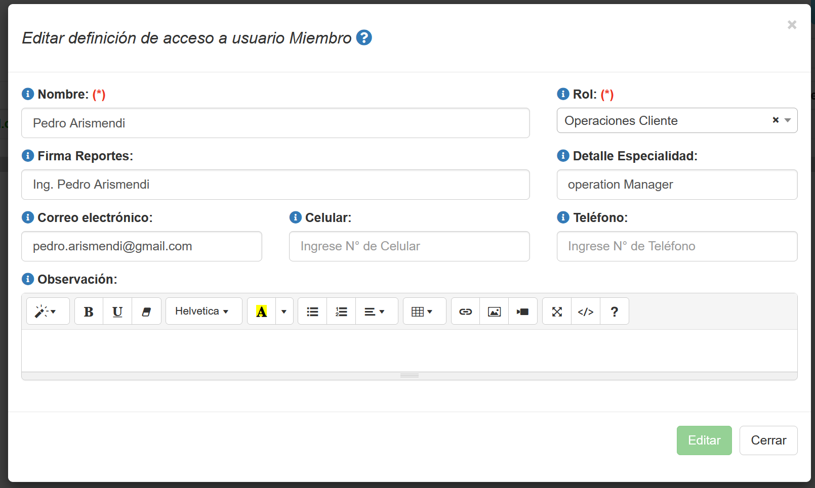Image resolution: width=815 pixels, height=488 pixels.
Task: Expand the Rol select dropdown arrow
Action: [787, 120]
